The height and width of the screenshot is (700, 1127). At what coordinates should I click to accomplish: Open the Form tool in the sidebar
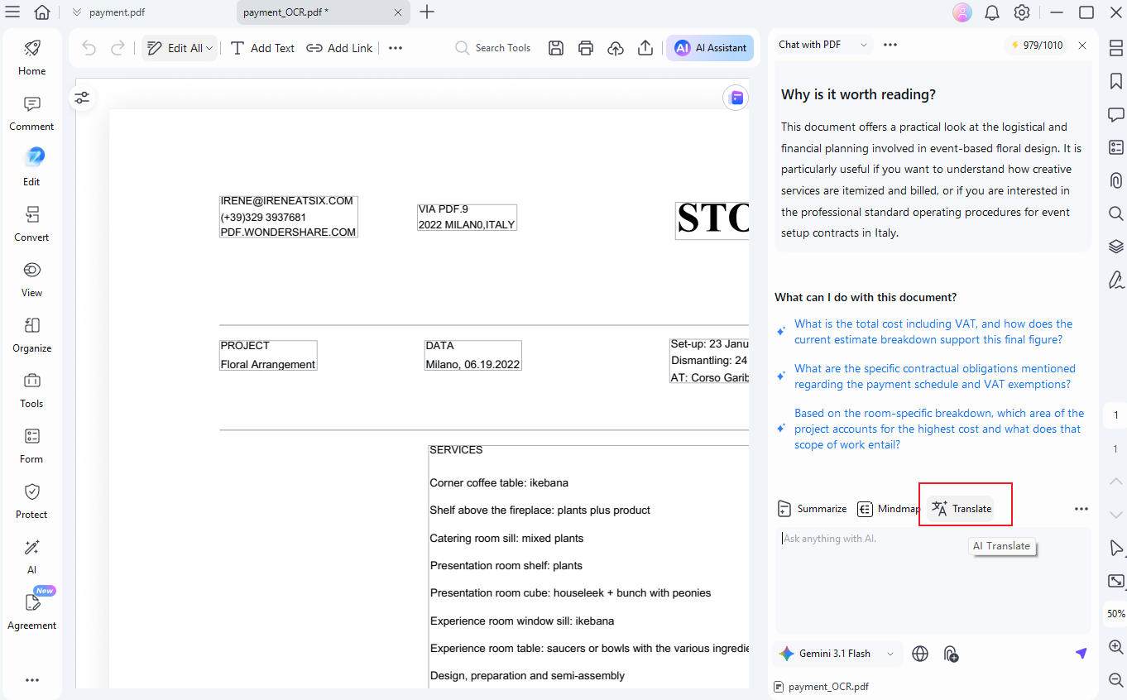coord(31,446)
